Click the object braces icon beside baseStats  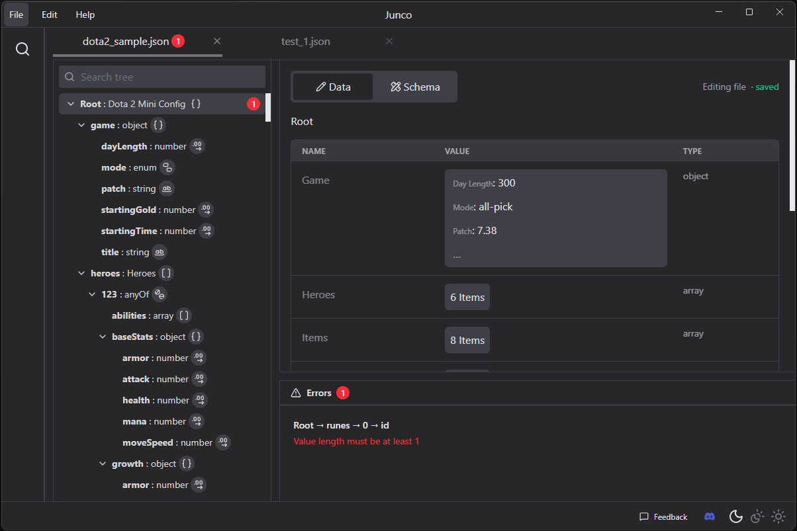click(196, 337)
